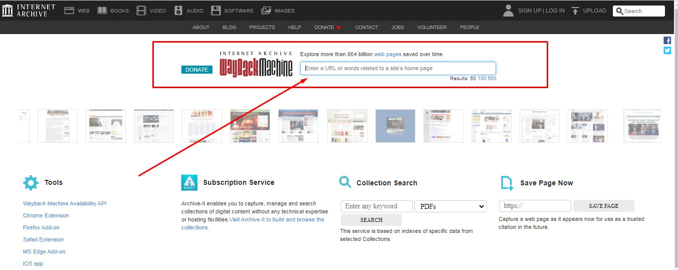Click the Wayback Machine logo

tap(256, 65)
